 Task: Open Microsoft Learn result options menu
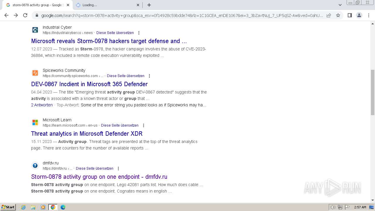144,125
